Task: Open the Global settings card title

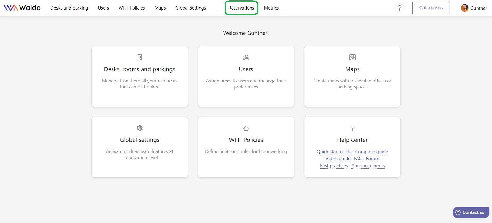Action: point(140,140)
